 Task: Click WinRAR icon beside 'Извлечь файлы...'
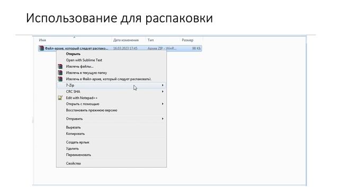click(x=60, y=66)
